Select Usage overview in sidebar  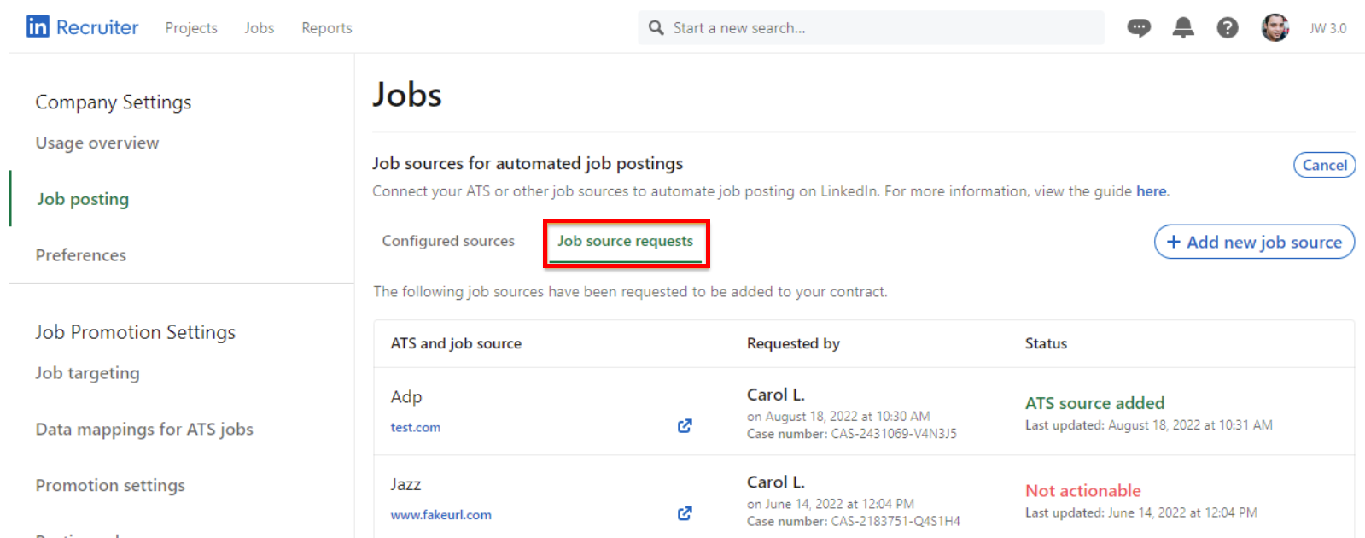(x=97, y=143)
